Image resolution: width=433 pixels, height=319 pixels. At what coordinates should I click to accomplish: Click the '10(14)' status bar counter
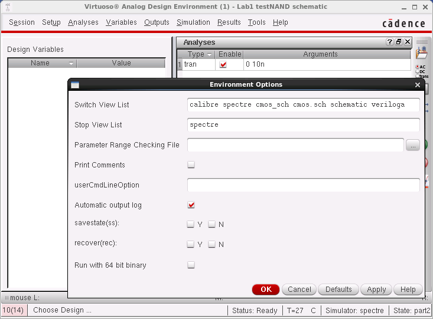click(13, 310)
